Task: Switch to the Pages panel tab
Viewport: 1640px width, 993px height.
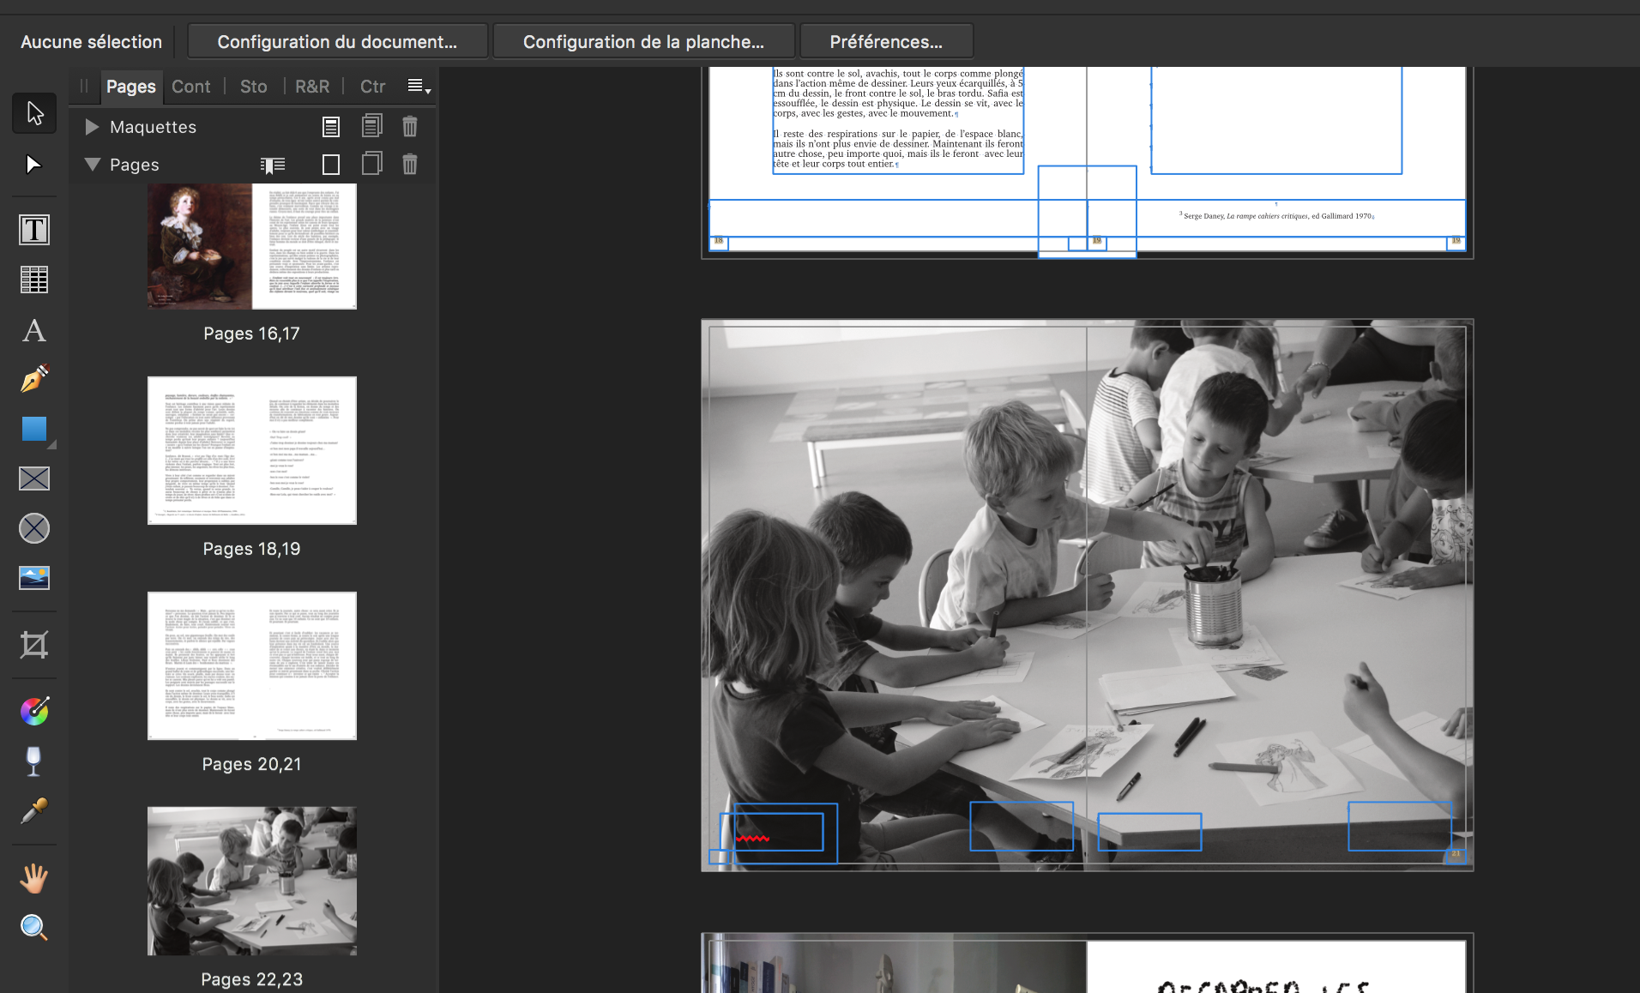Action: pyautogui.click(x=131, y=87)
